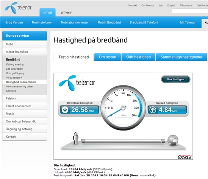The width and height of the screenshot is (208, 179).
Task: Switch to Erhverv section tab
Action: pos(66,12)
